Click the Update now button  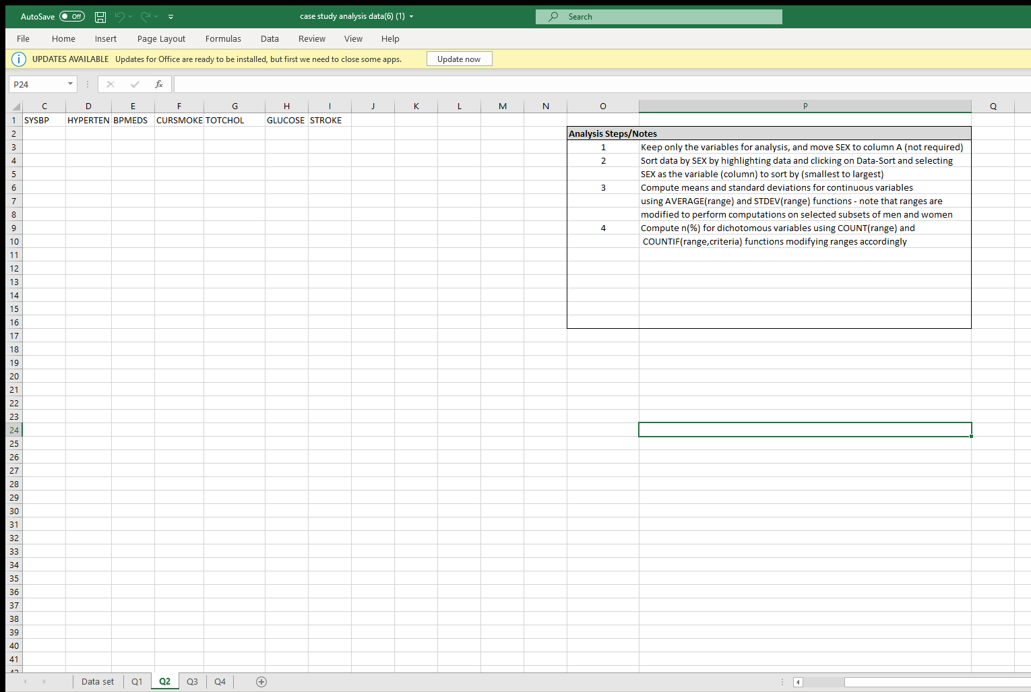coord(459,59)
